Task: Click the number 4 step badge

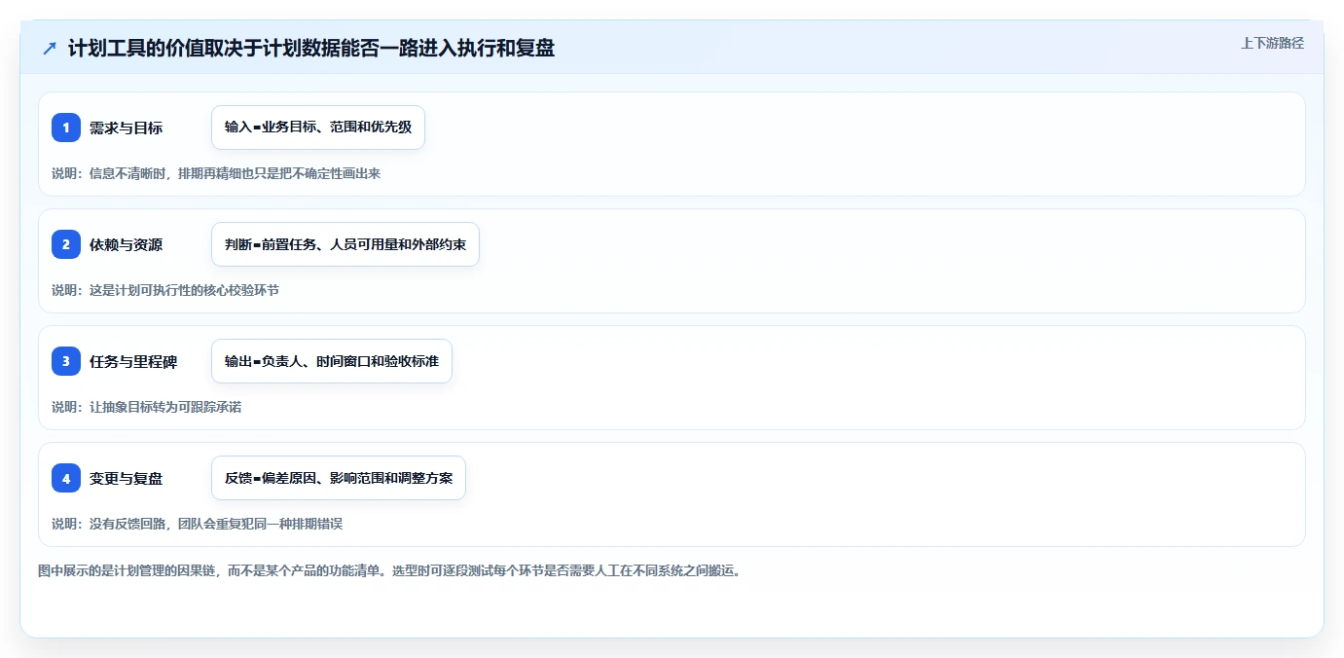Action: (x=66, y=478)
